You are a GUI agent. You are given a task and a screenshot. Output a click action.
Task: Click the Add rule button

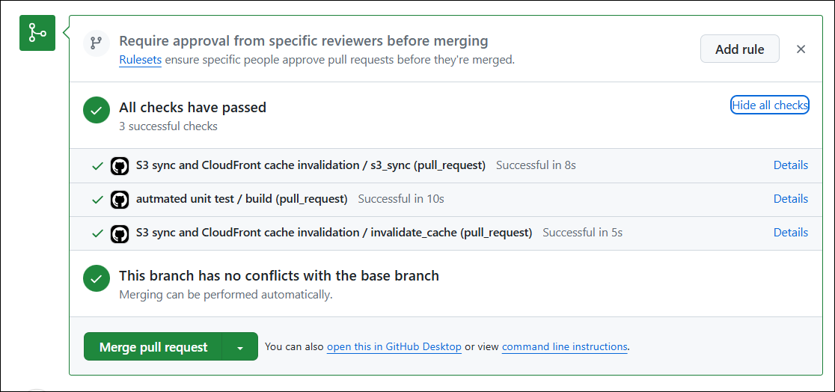[739, 49]
